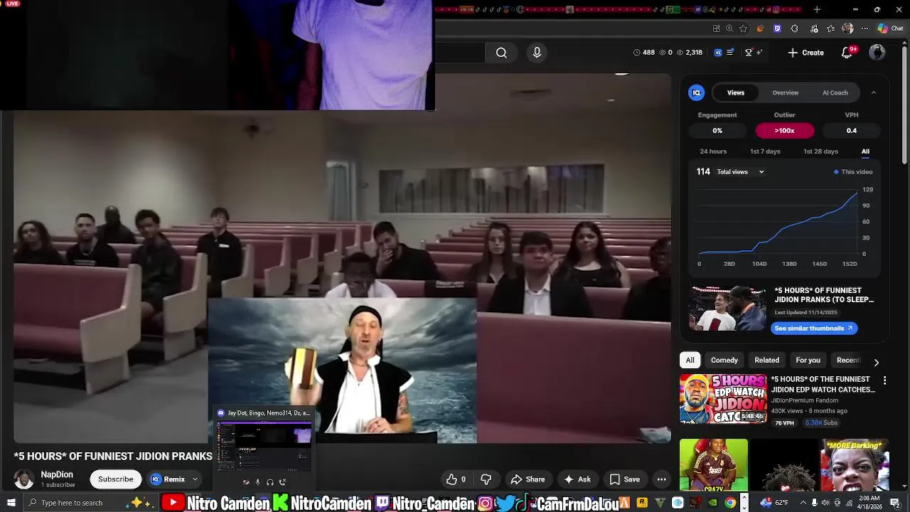Toggle the camera button in Discord preview
The image size is (910, 512).
click(x=246, y=482)
